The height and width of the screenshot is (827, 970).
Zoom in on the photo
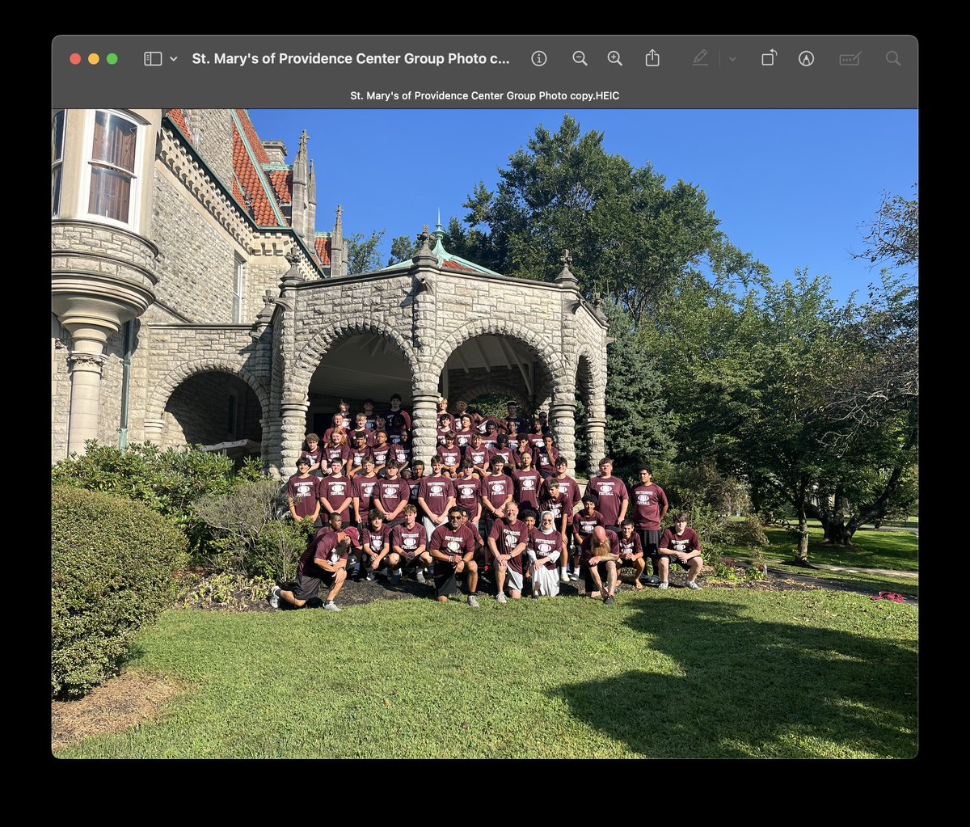[x=615, y=58]
